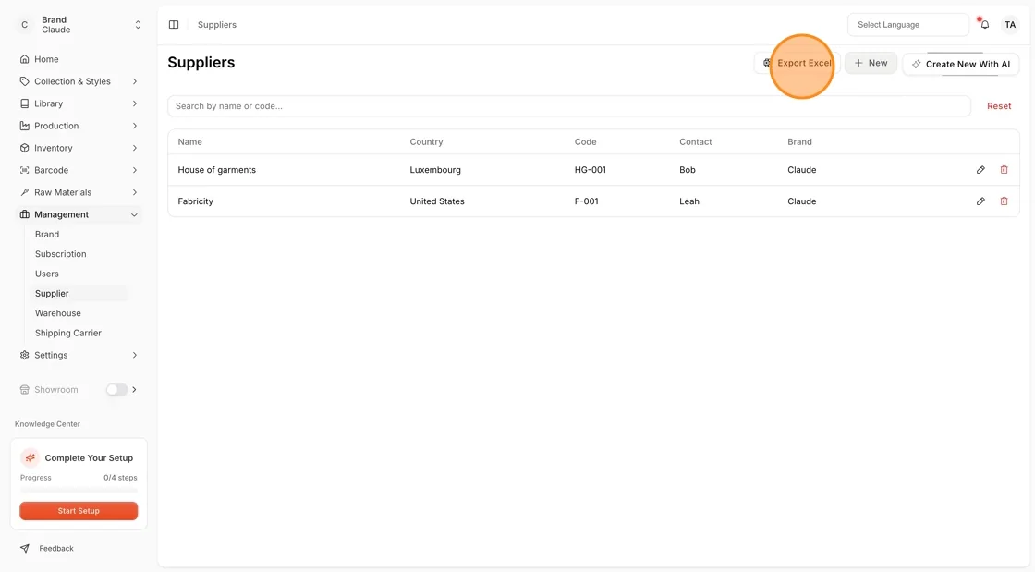1035x572 pixels.
Task: Click the Home house icon
Action: [x=24, y=59]
